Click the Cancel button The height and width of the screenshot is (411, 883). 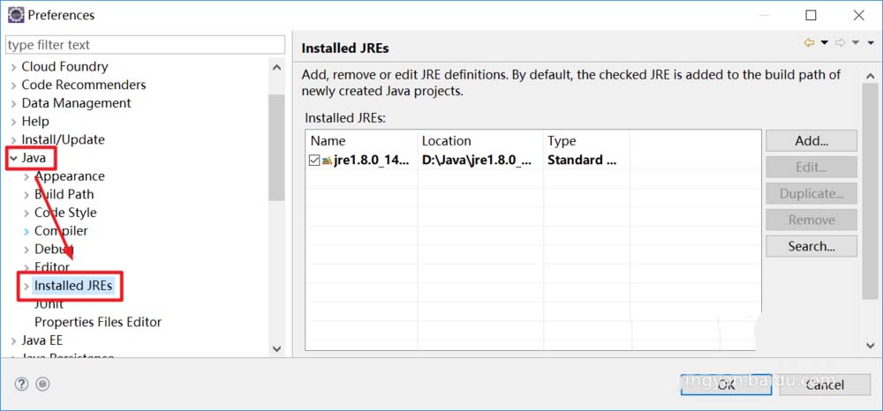pyautogui.click(x=824, y=384)
